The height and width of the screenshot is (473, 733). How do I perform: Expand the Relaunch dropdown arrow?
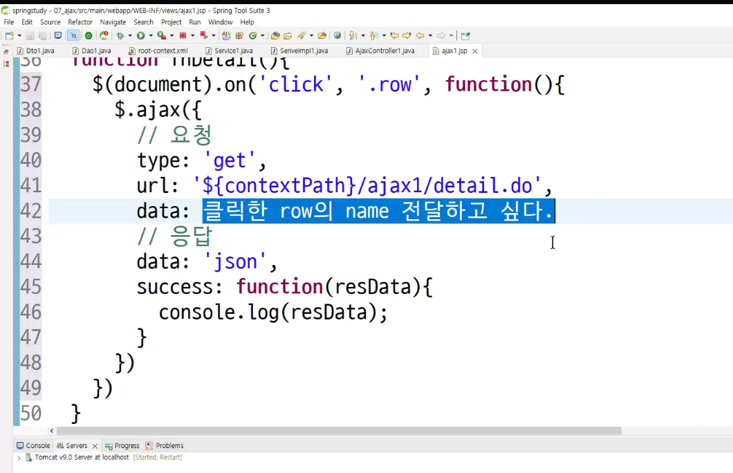[x=214, y=35]
